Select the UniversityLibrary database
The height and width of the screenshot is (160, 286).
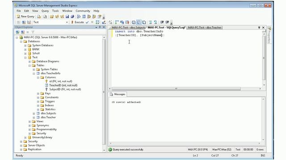(42, 137)
